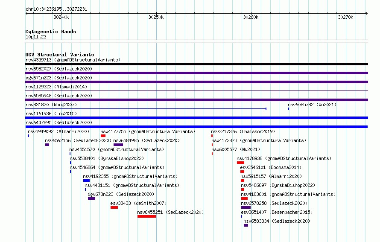
Task: Open nsv5915157 (Almarri2020) label
Action: (271, 176)
